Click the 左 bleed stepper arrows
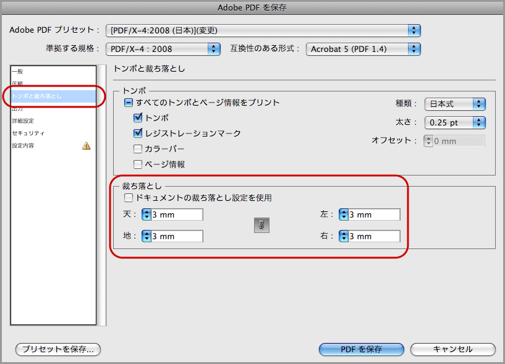Image resolution: width=505 pixels, height=364 pixels. coord(344,214)
